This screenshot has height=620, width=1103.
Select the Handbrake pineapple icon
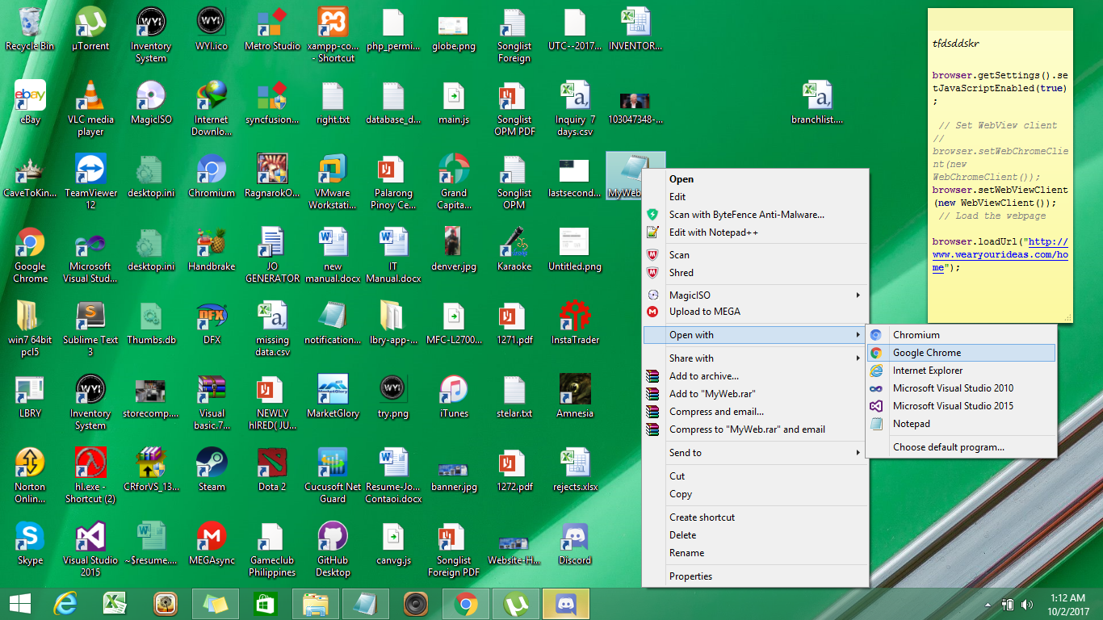pos(212,249)
